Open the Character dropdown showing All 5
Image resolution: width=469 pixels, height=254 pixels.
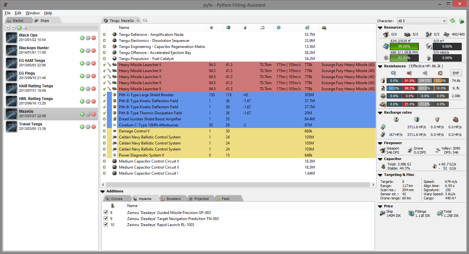coord(422,21)
